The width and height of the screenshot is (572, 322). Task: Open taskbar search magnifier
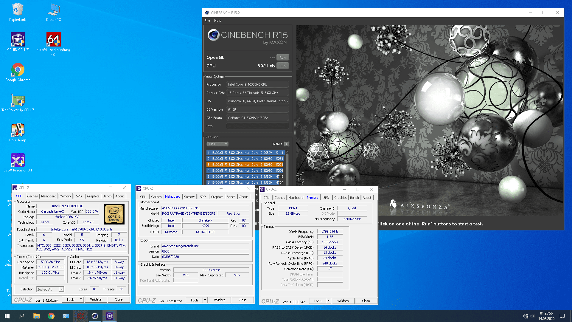tap(21, 316)
